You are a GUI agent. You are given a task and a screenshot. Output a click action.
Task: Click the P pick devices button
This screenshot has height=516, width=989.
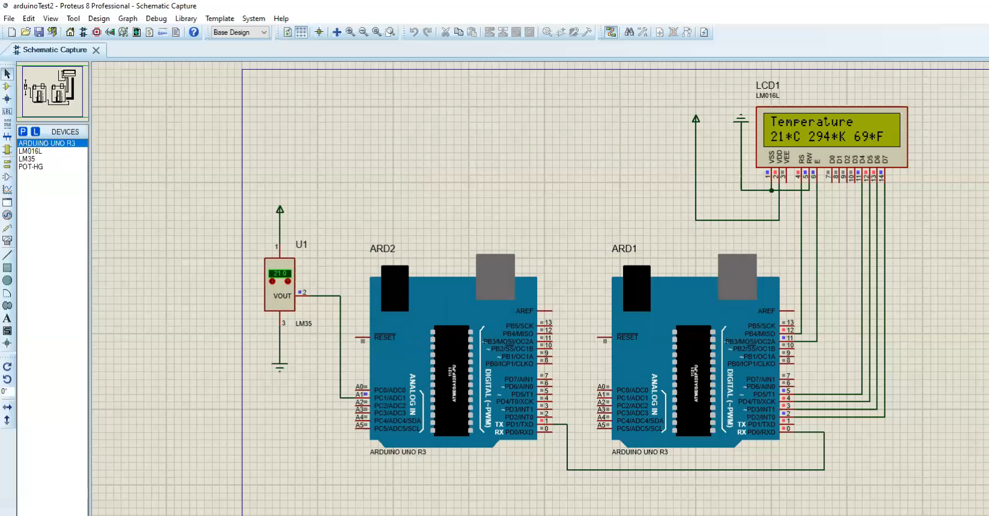tap(23, 132)
